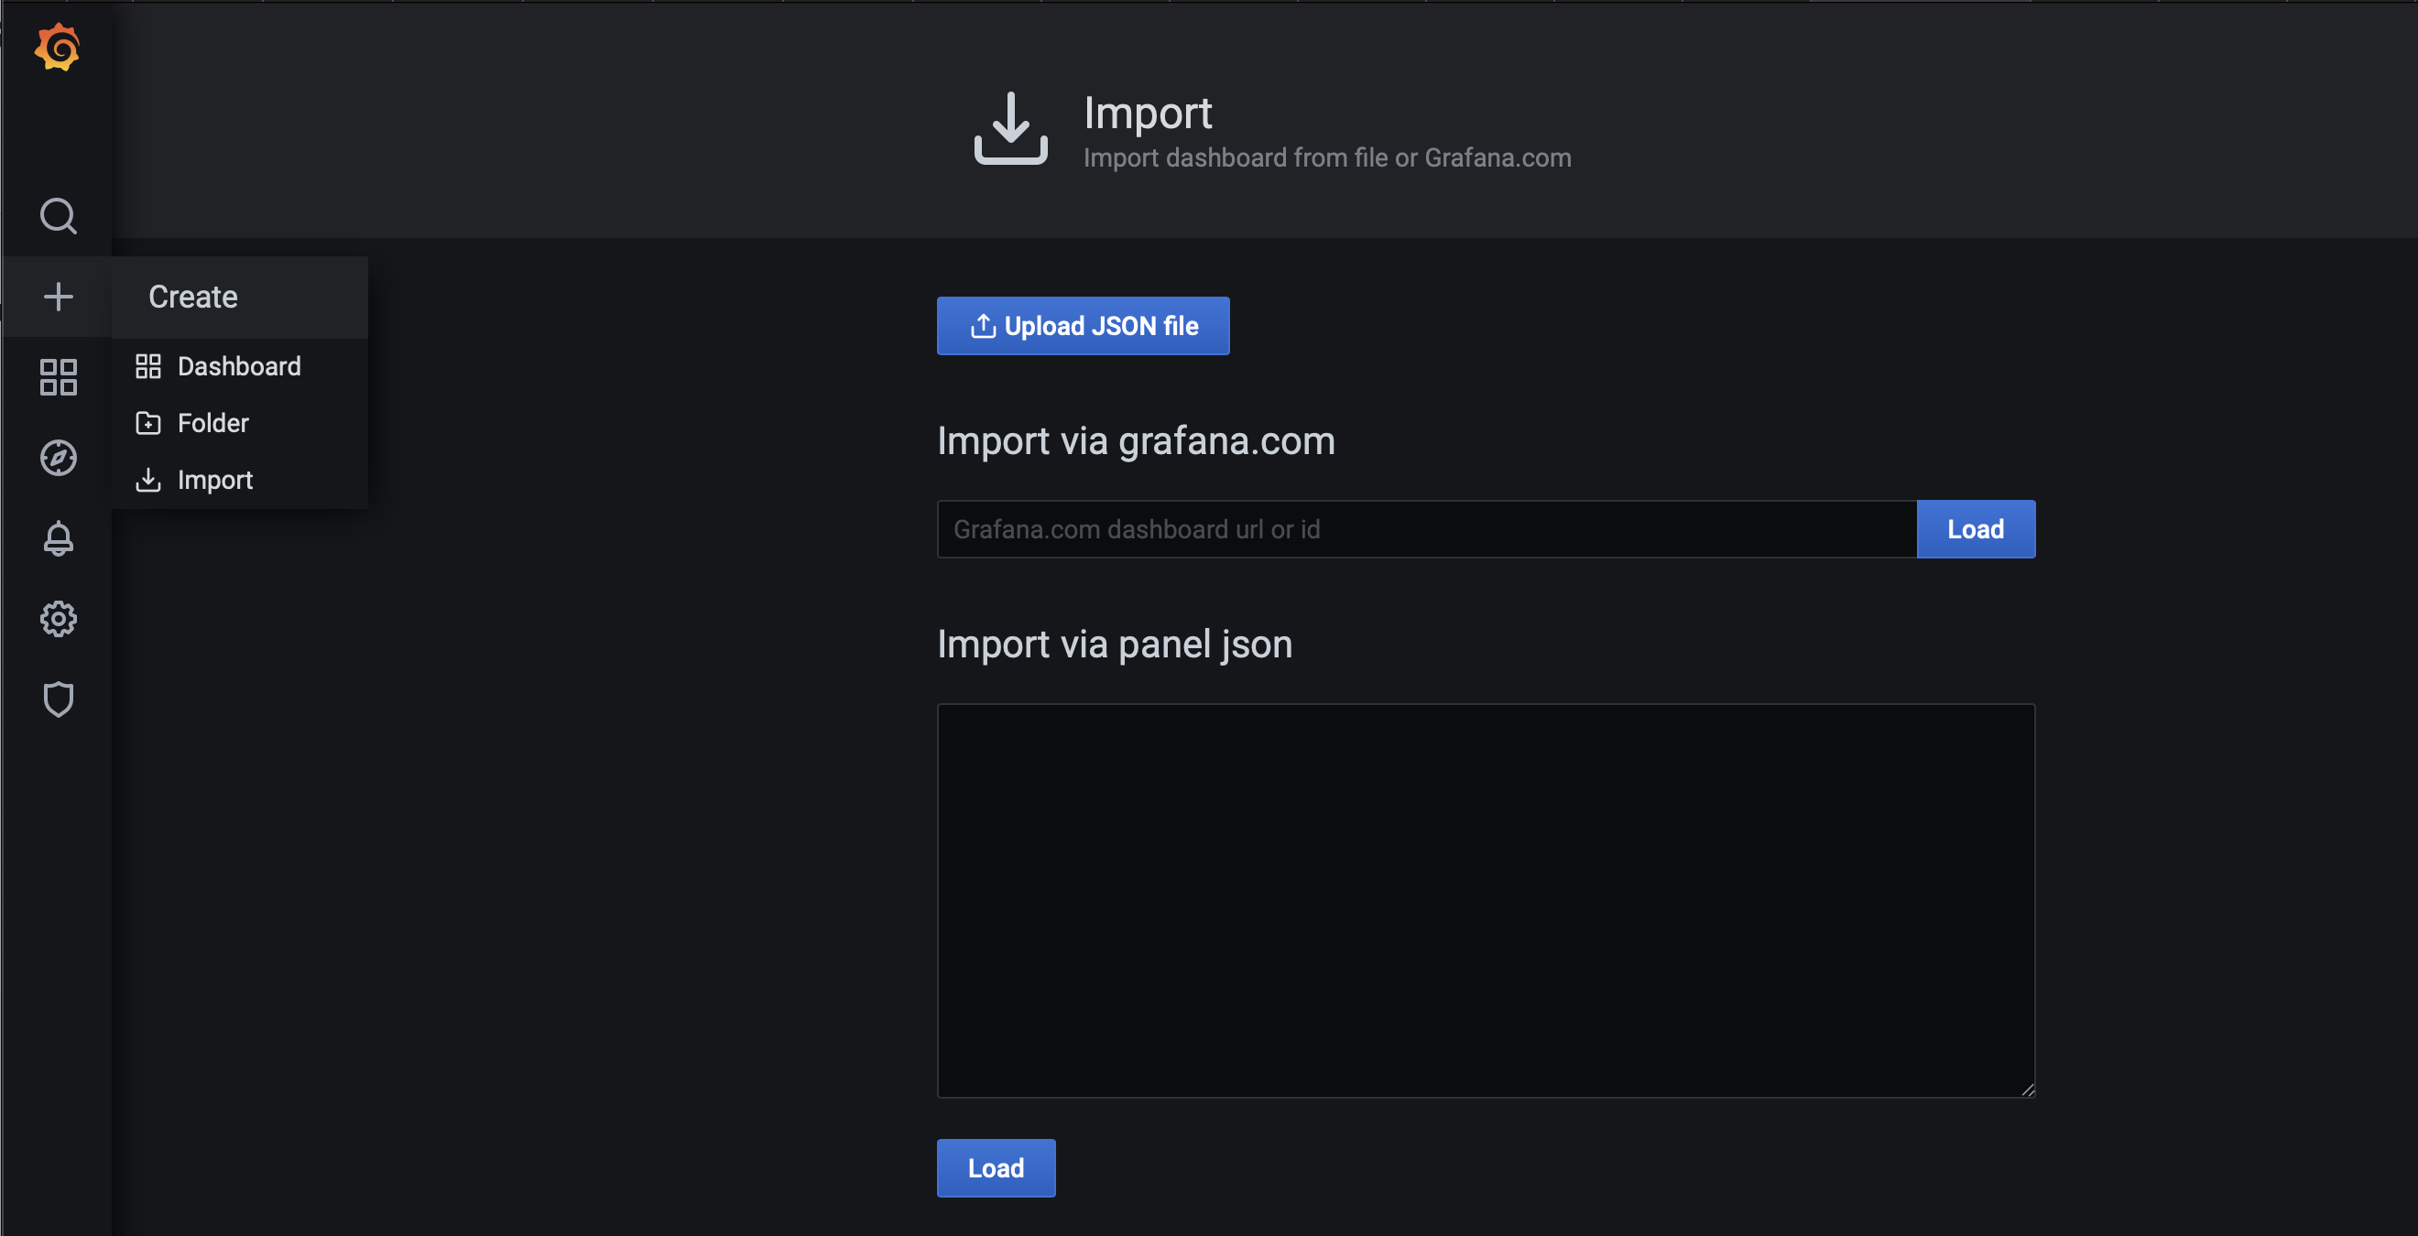Viewport: 2418px width, 1236px height.
Task: Select Import in the Create menu
Action: pyautogui.click(x=239, y=480)
